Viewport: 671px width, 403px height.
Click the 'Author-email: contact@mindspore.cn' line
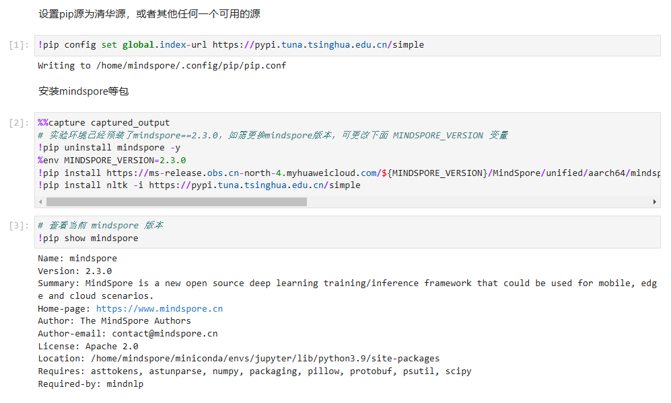coord(127,334)
